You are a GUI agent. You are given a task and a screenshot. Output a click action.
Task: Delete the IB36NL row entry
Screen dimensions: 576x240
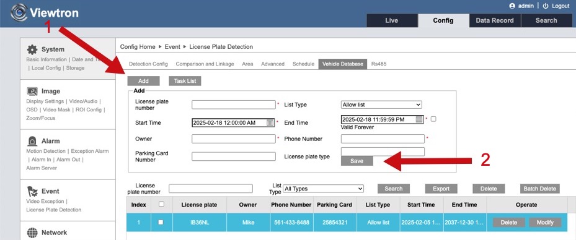[x=509, y=223]
